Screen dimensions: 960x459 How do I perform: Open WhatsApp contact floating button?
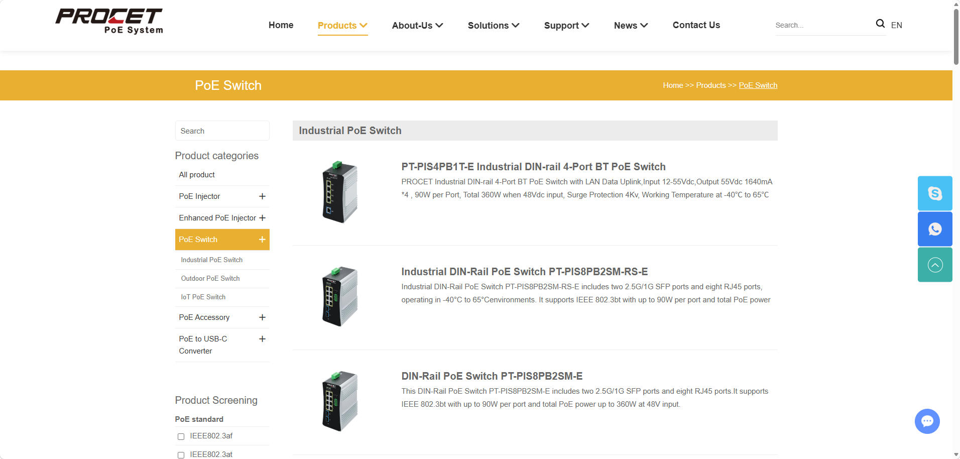[x=935, y=229]
